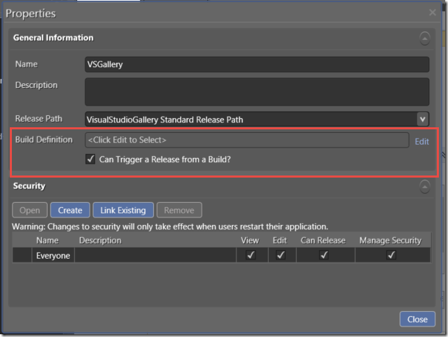The width and height of the screenshot is (448, 337).
Task: Toggle View permission for Everyone
Action: coord(251,254)
